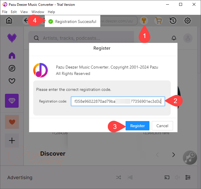Open the Explore compass icon in sidebar
Viewport: 201px width, 189px height.
(x=12, y=68)
